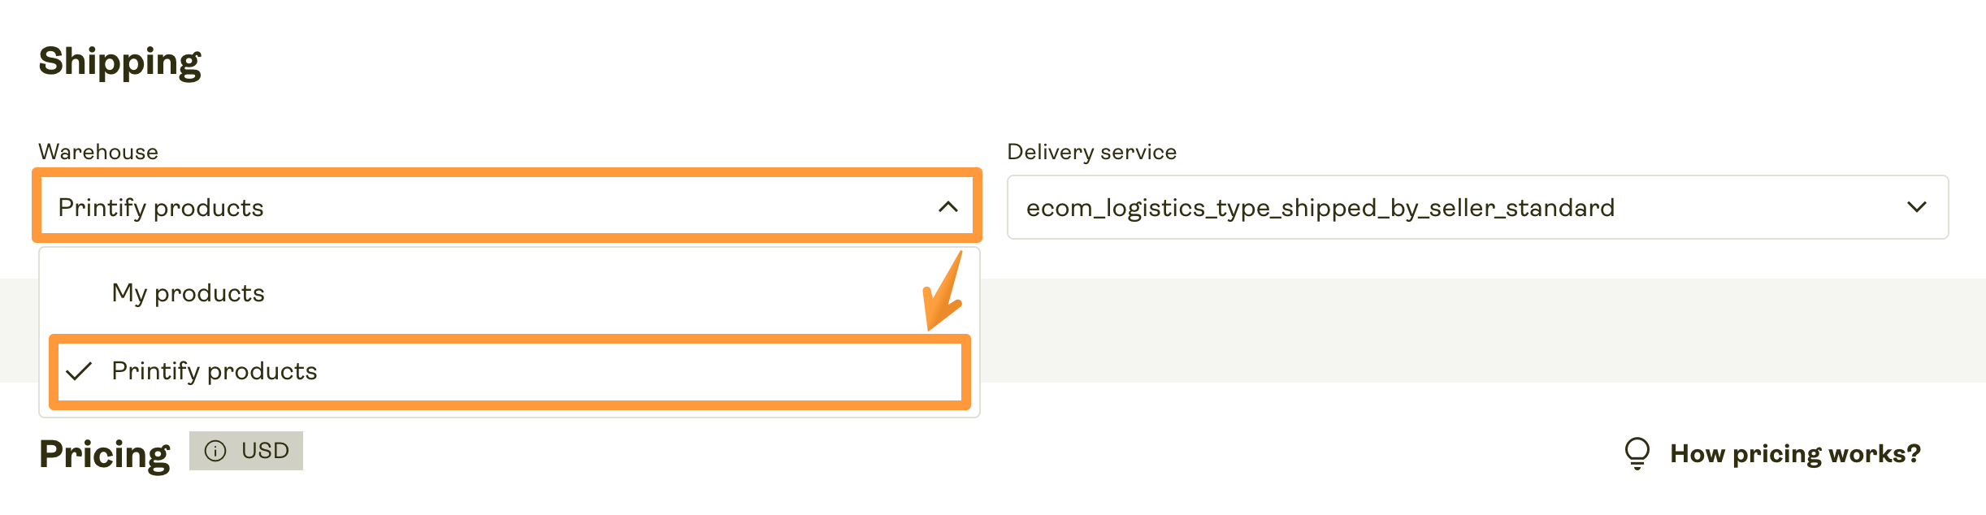Click the USD currency badge

click(245, 451)
